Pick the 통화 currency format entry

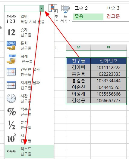(29, 45)
